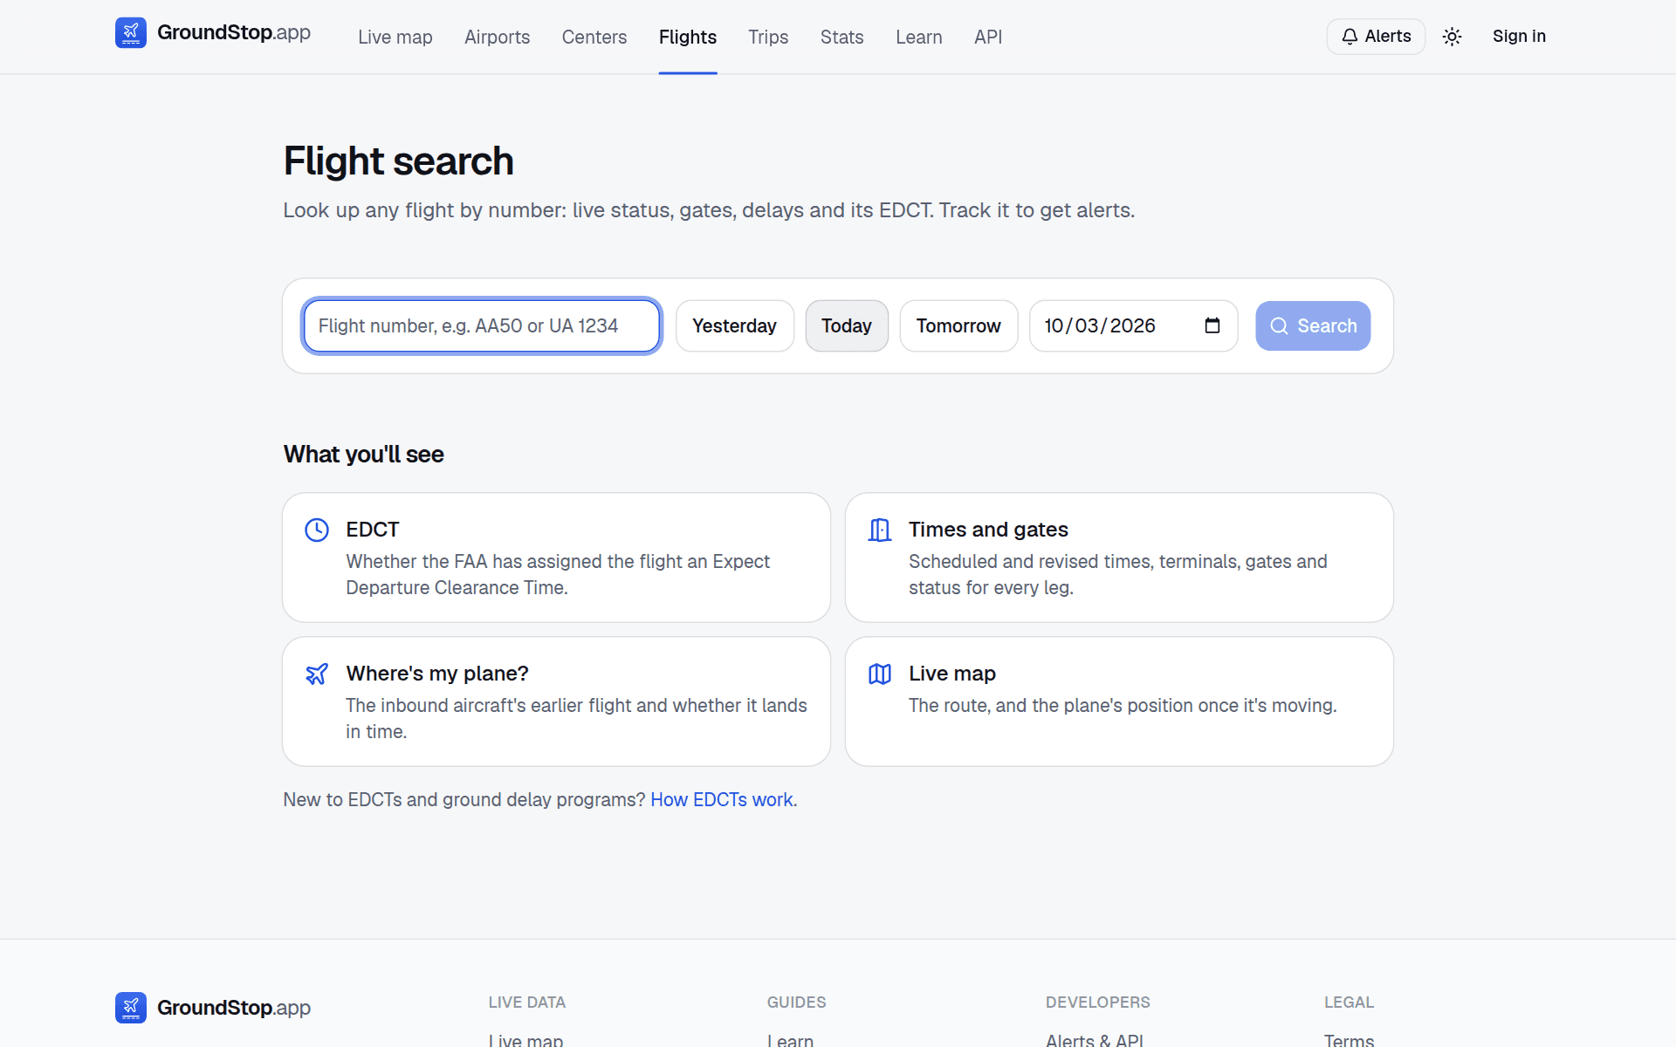The width and height of the screenshot is (1676, 1047).
Task: Click the GroundStop airplane logo icon in header
Action: (x=131, y=33)
